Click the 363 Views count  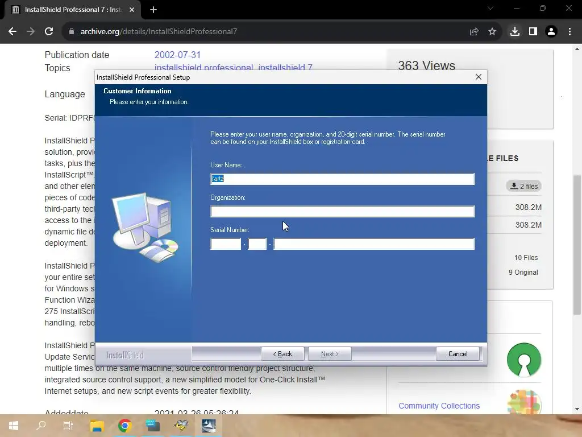(426, 65)
